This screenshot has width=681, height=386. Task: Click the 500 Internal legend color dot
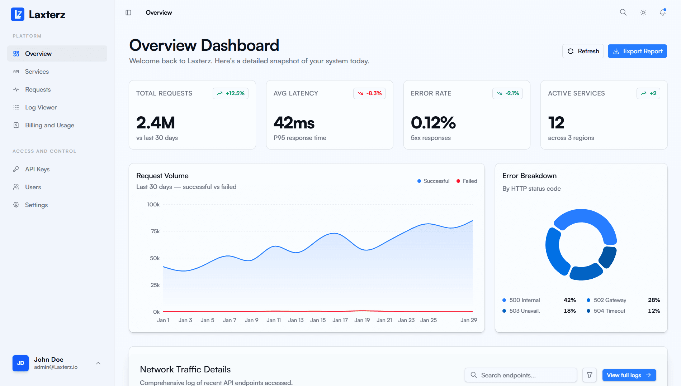point(504,300)
